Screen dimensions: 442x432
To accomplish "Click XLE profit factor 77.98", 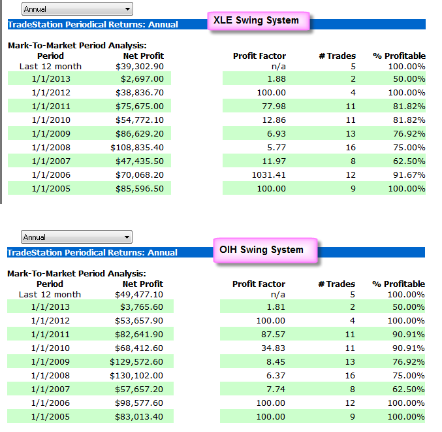I will click(x=274, y=107).
